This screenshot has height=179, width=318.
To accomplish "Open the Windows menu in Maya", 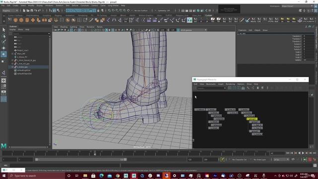I will coord(49,5).
